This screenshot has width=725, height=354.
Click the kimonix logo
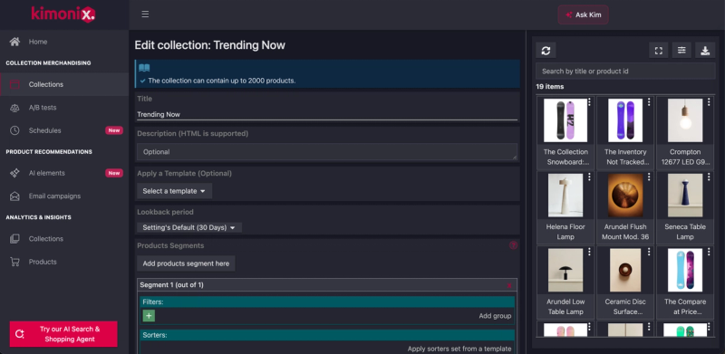63,14
